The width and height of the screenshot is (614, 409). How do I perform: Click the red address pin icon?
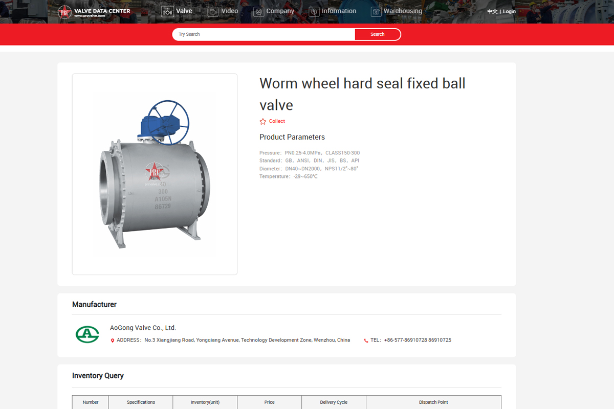[x=113, y=340]
